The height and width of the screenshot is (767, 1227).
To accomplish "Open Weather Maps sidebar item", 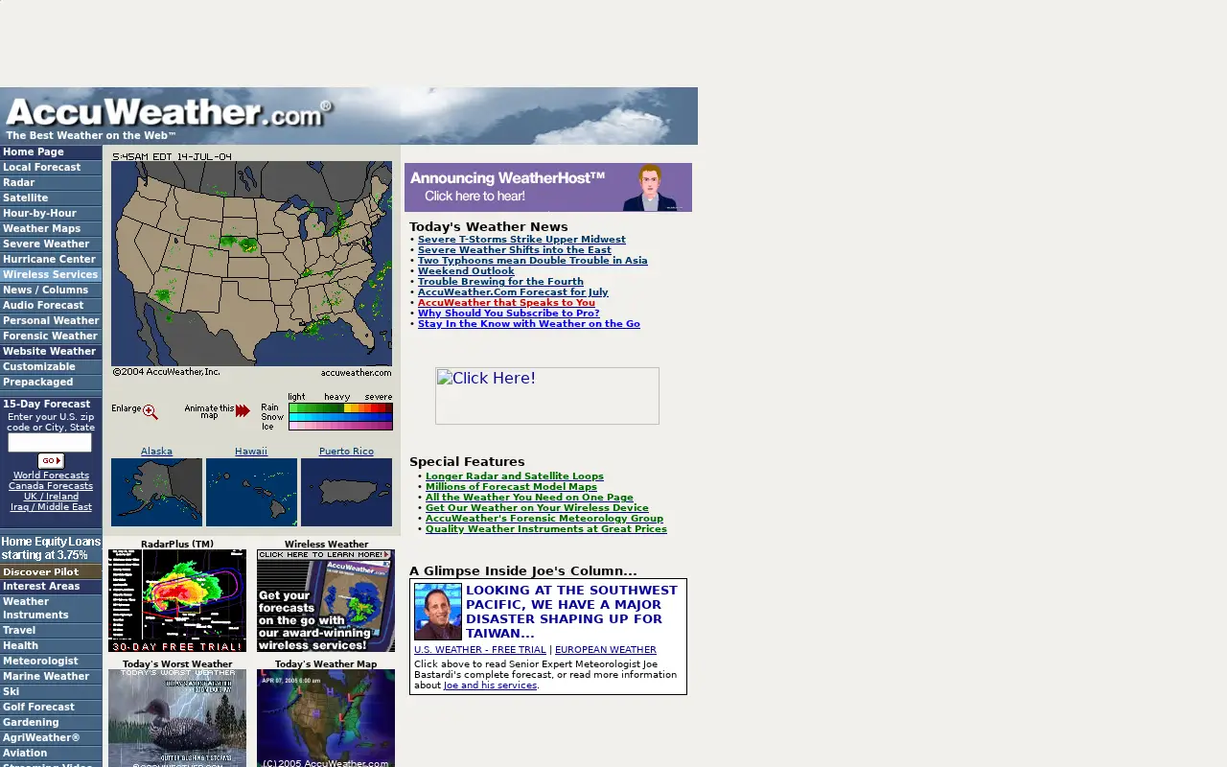I will [x=51, y=229].
